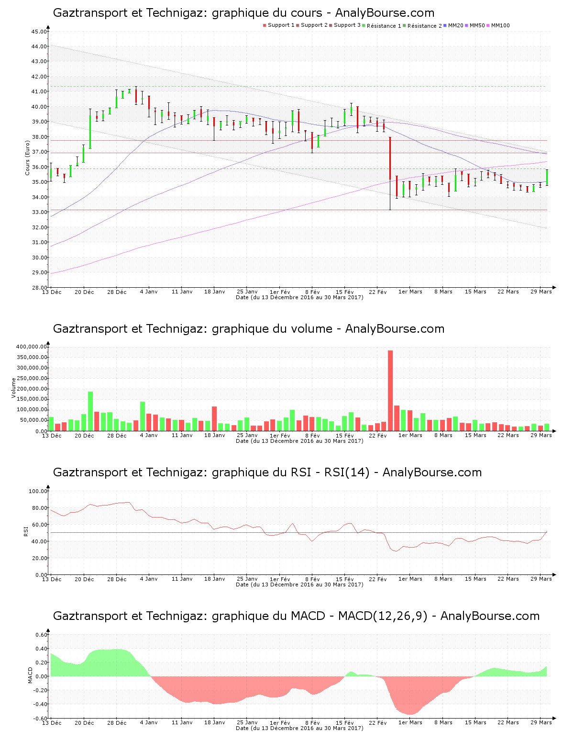The image size is (574, 742).
Task: Click the MM100 pink legend square
Action: [x=488, y=25]
